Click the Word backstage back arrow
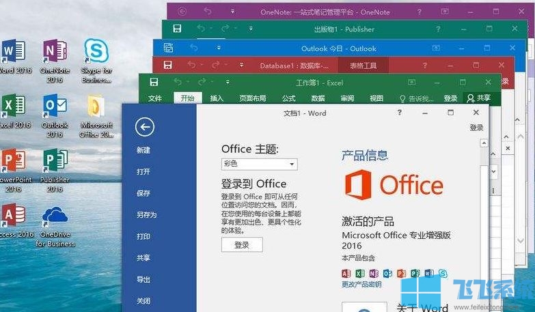Screen dimensions: 535x312 tap(145, 127)
